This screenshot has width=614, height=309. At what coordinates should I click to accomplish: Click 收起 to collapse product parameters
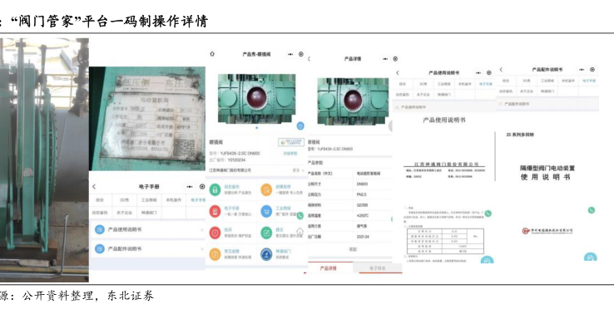click(353, 249)
